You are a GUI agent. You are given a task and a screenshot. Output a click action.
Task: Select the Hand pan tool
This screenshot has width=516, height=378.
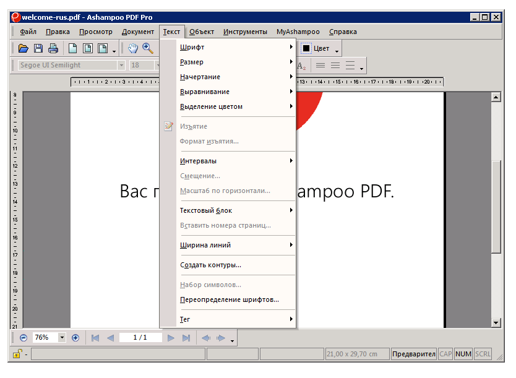pyautogui.click(x=133, y=49)
